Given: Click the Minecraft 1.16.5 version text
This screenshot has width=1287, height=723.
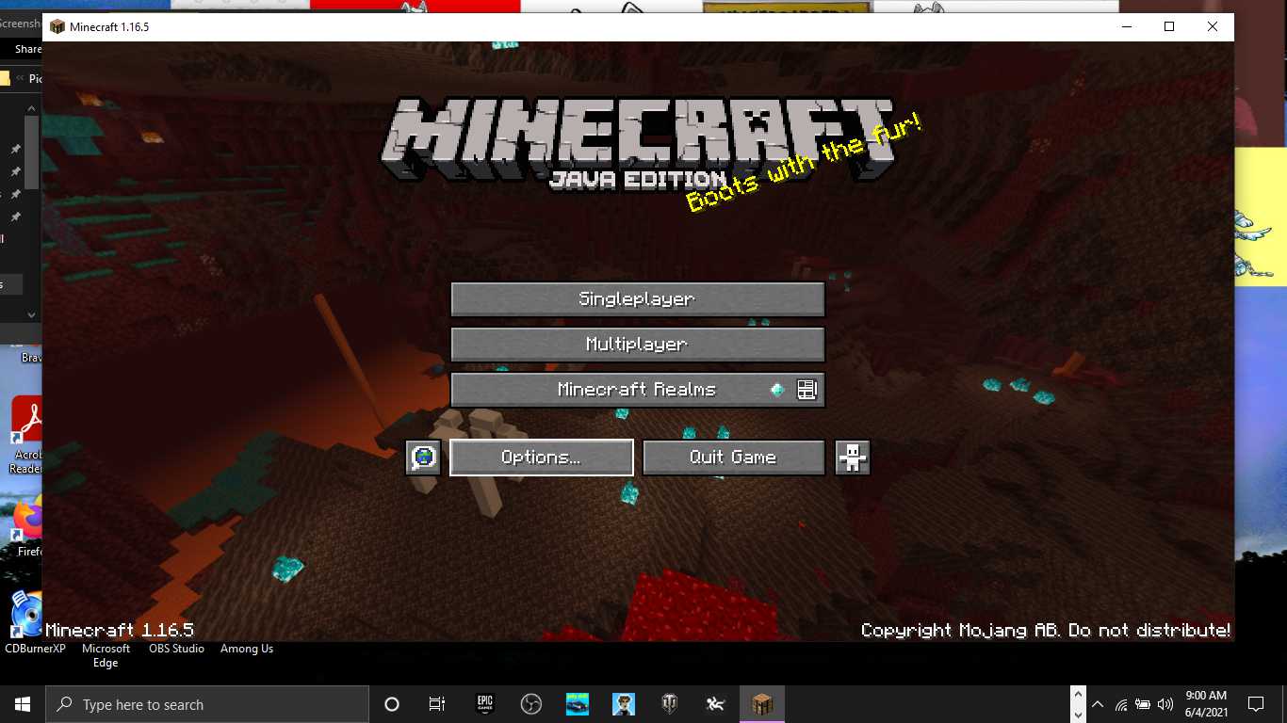Looking at the screenshot, I should tap(120, 631).
